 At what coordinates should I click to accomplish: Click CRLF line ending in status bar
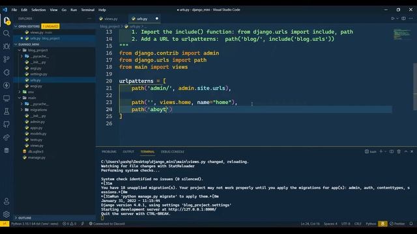coord(358,224)
